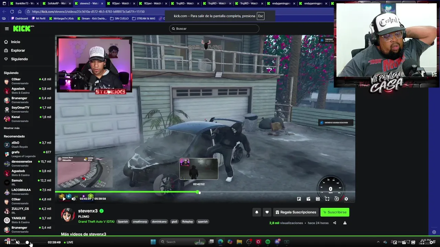Jump to LIVE in outer stream
The height and width of the screenshot is (247, 440).
click(68, 242)
